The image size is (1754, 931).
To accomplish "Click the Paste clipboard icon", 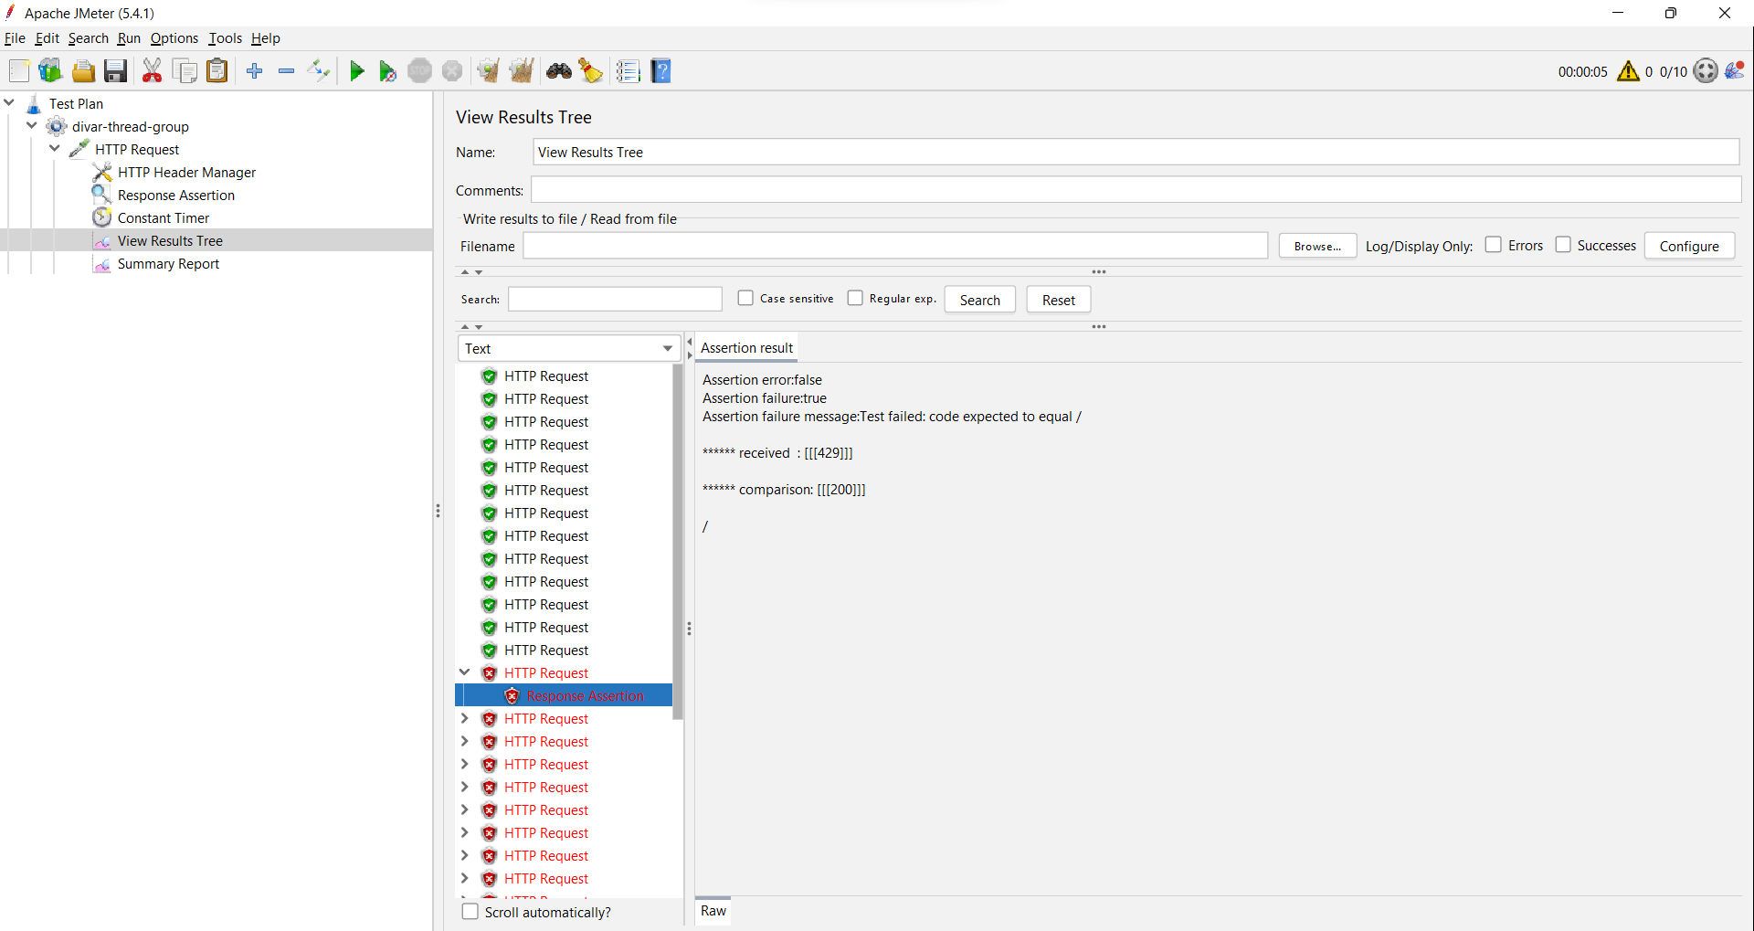I will click(x=217, y=71).
